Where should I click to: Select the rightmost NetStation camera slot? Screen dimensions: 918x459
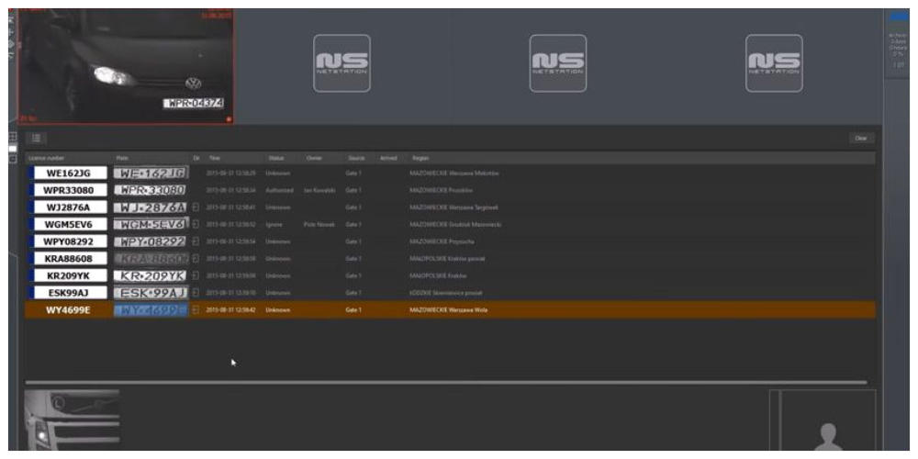773,63
